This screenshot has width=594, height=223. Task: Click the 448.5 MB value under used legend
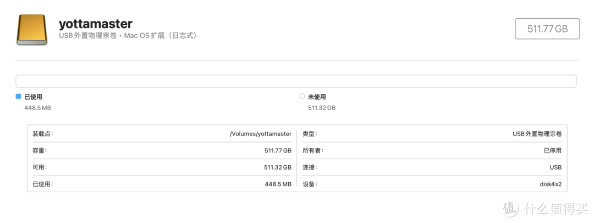(37, 108)
